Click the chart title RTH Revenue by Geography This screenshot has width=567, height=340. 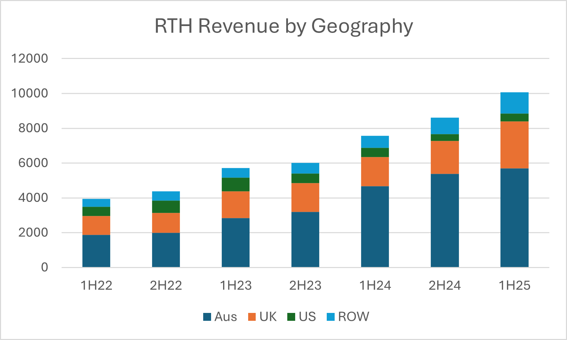coord(283,26)
